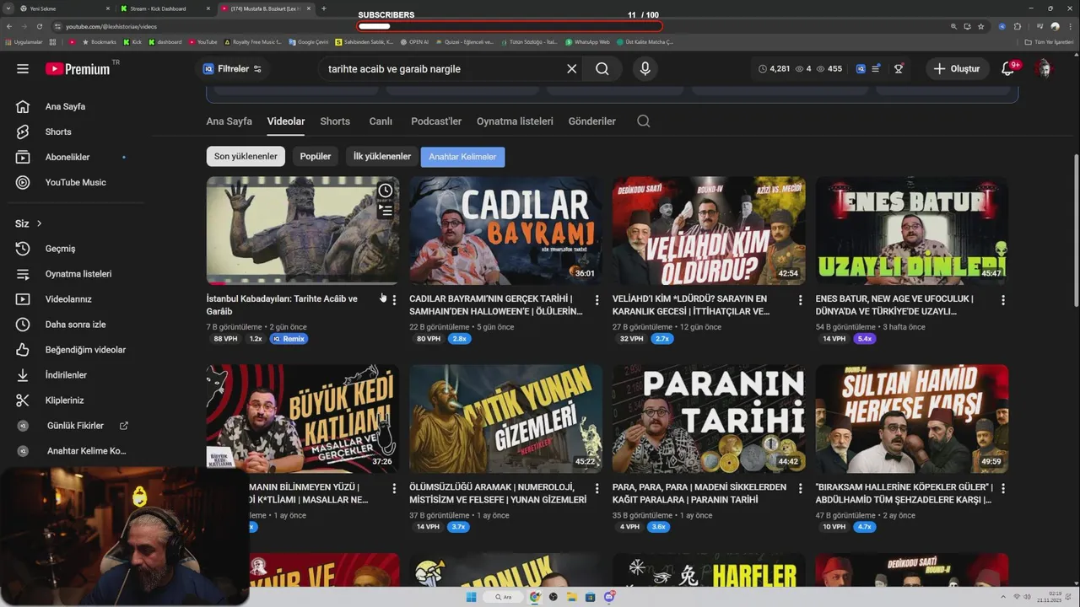Open the notifications bell

1007,69
